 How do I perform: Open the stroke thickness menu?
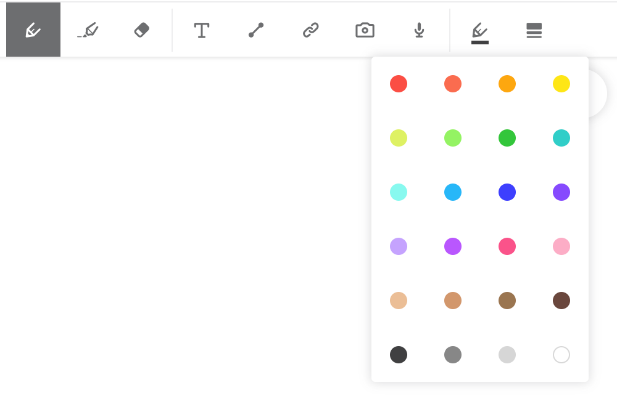click(x=534, y=30)
